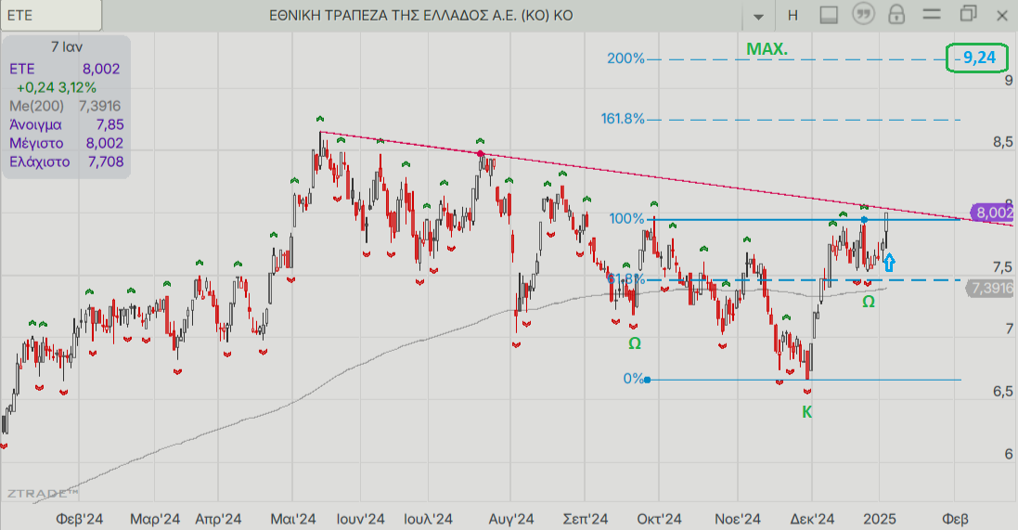Viewport: 1018px width, 530px height.
Task: Click the Σεπ'24 date axis label
Action: tap(586, 519)
